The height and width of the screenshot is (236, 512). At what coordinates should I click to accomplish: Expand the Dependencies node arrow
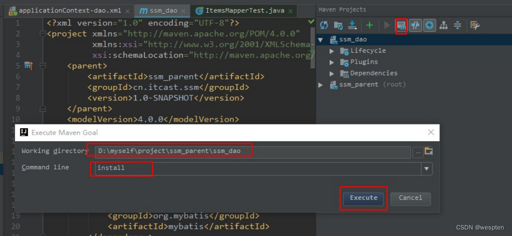click(332, 74)
